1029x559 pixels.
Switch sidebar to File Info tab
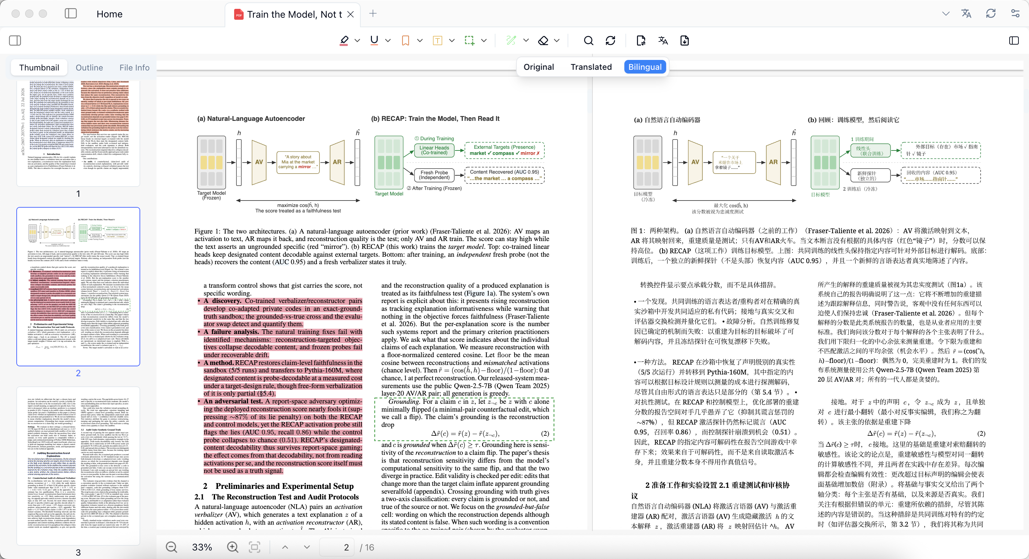pos(135,67)
